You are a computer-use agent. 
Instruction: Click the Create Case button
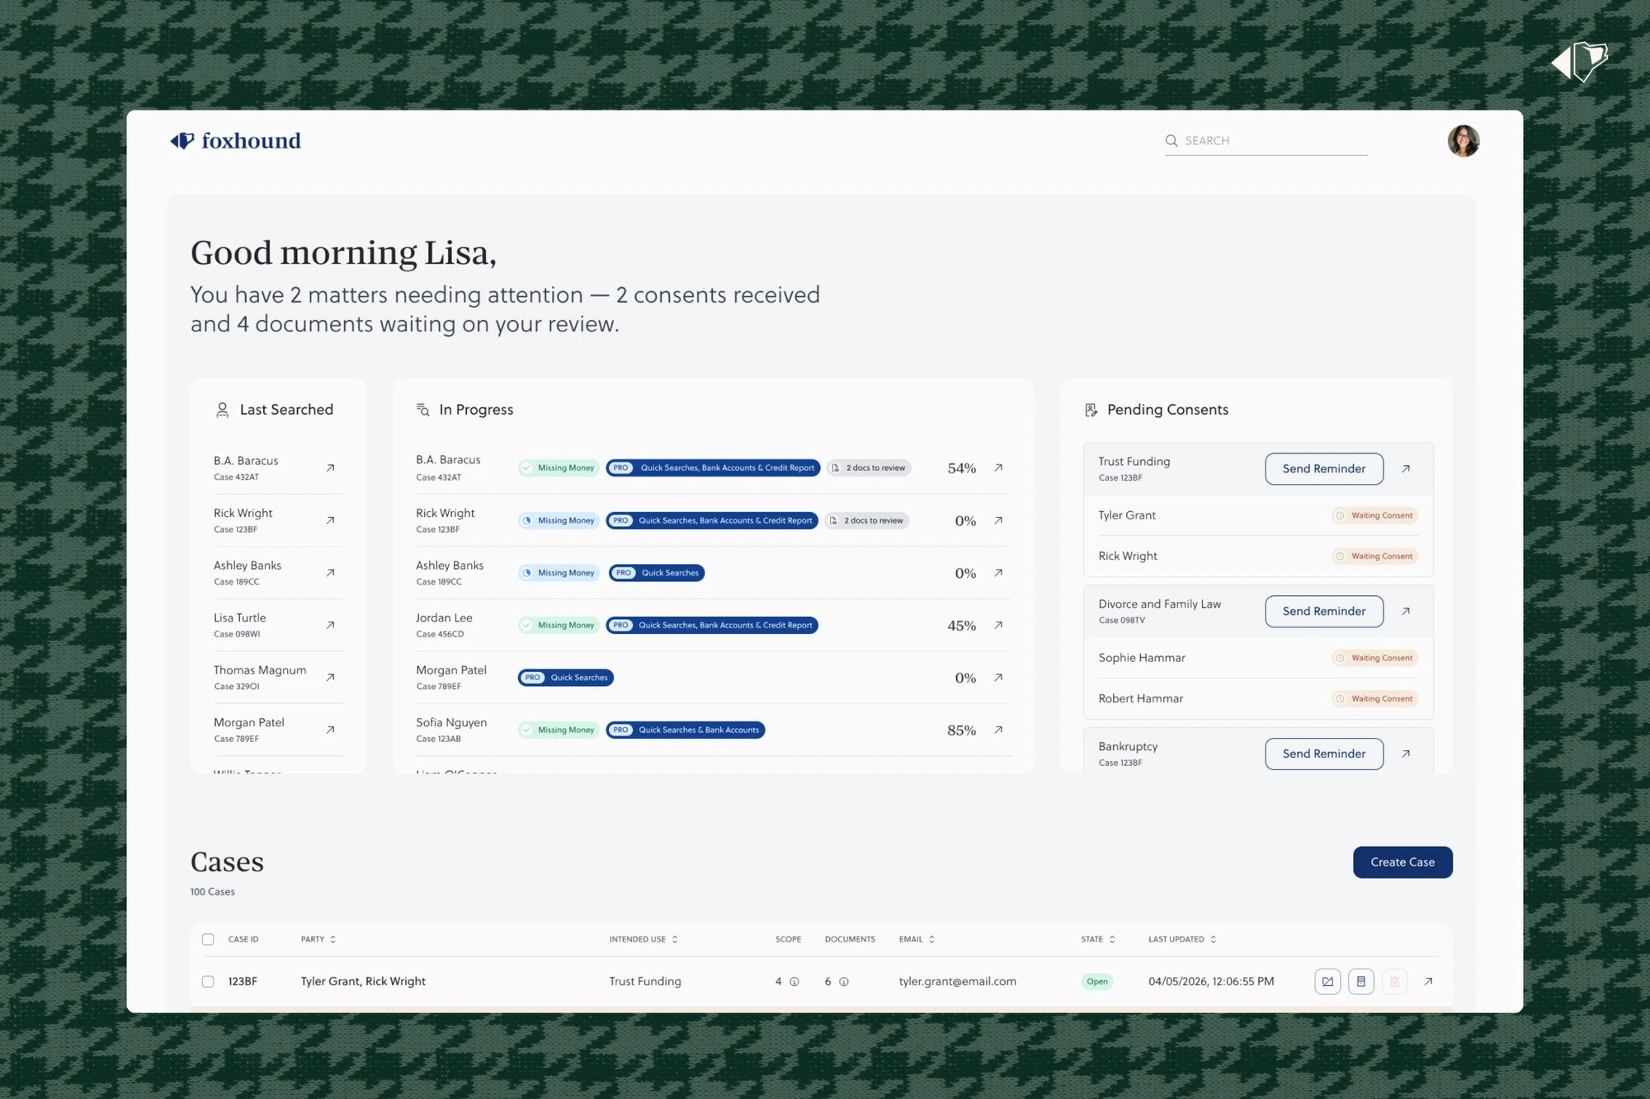[1402, 862]
